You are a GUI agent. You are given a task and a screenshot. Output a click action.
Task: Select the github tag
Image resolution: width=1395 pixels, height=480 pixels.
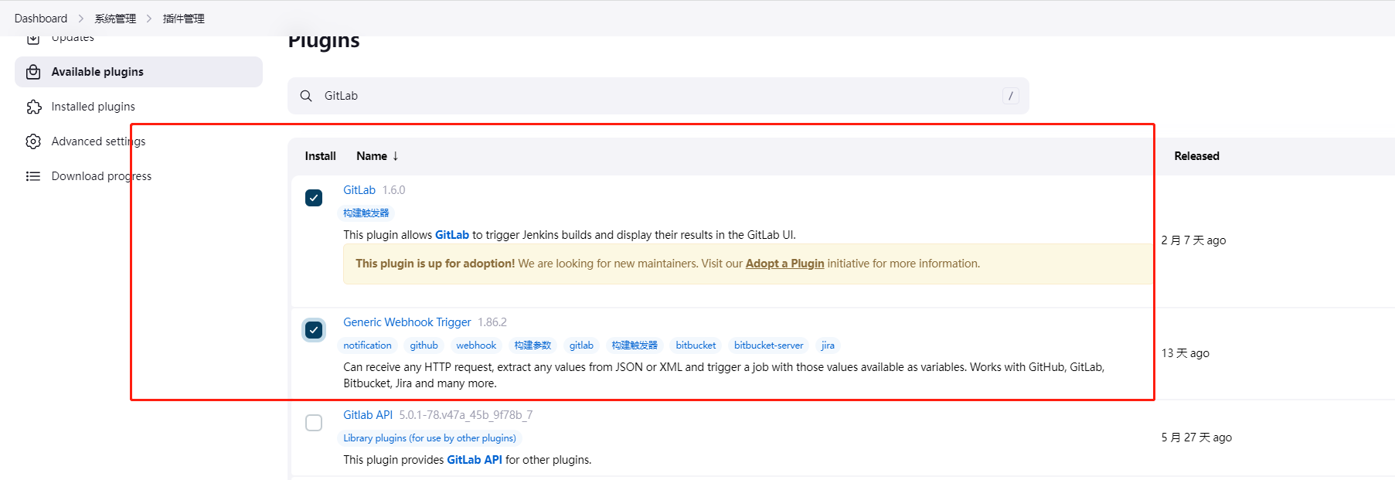(424, 346)
